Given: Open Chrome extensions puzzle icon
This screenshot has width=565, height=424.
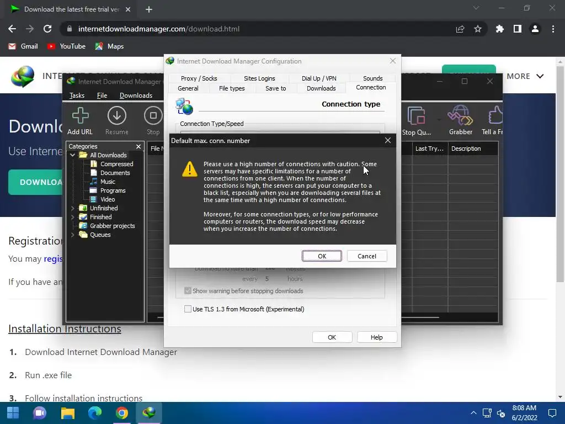Looking at the screenshot, I should (x=499, y=29).
